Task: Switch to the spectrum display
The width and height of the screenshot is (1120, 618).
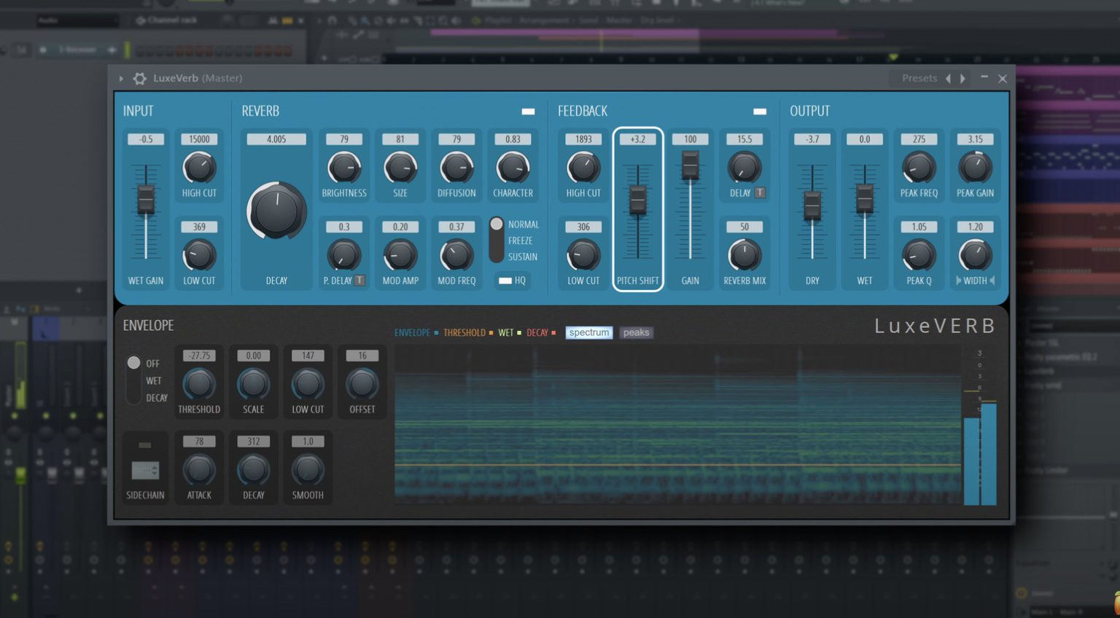Action: click(588, 332)
